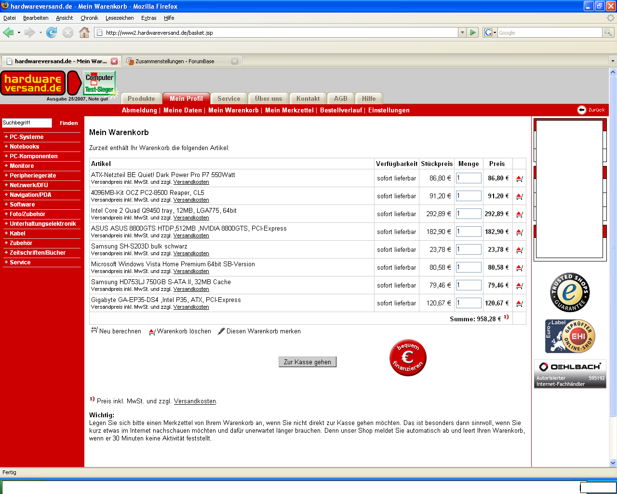
Task: Expand the Software category
Action: [x=22, y=205]
